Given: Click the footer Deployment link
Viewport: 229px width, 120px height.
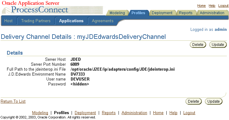Looking at the screenshot, I should (x=85, y=113).
